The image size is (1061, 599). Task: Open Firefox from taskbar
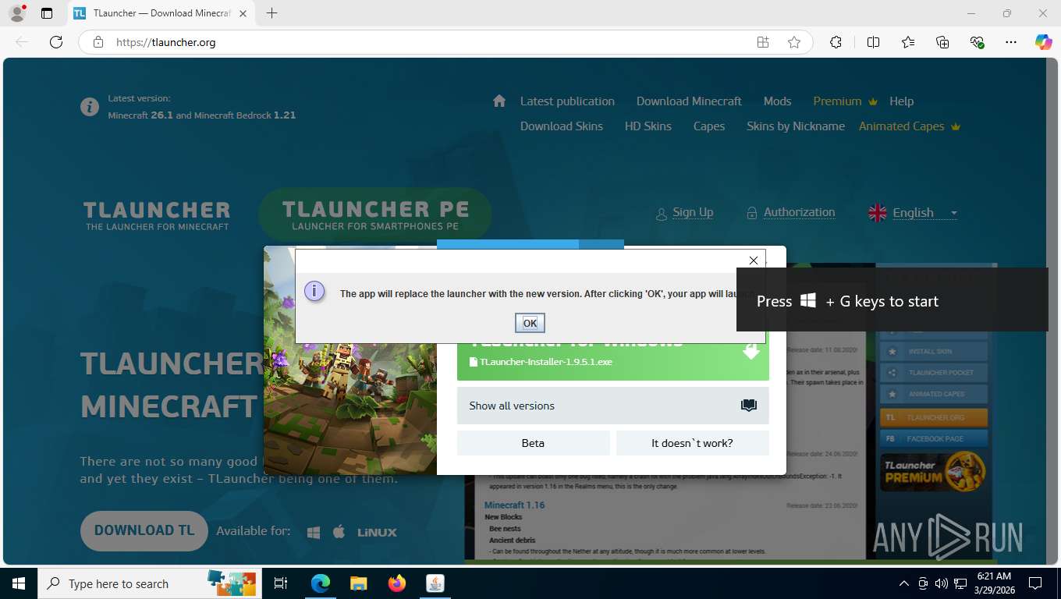397,583
